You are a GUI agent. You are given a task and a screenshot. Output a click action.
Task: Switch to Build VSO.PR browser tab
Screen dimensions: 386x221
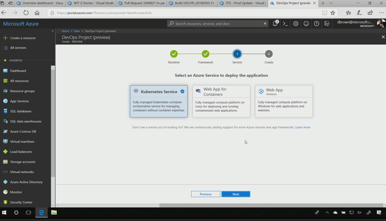(x=192, y=3)
